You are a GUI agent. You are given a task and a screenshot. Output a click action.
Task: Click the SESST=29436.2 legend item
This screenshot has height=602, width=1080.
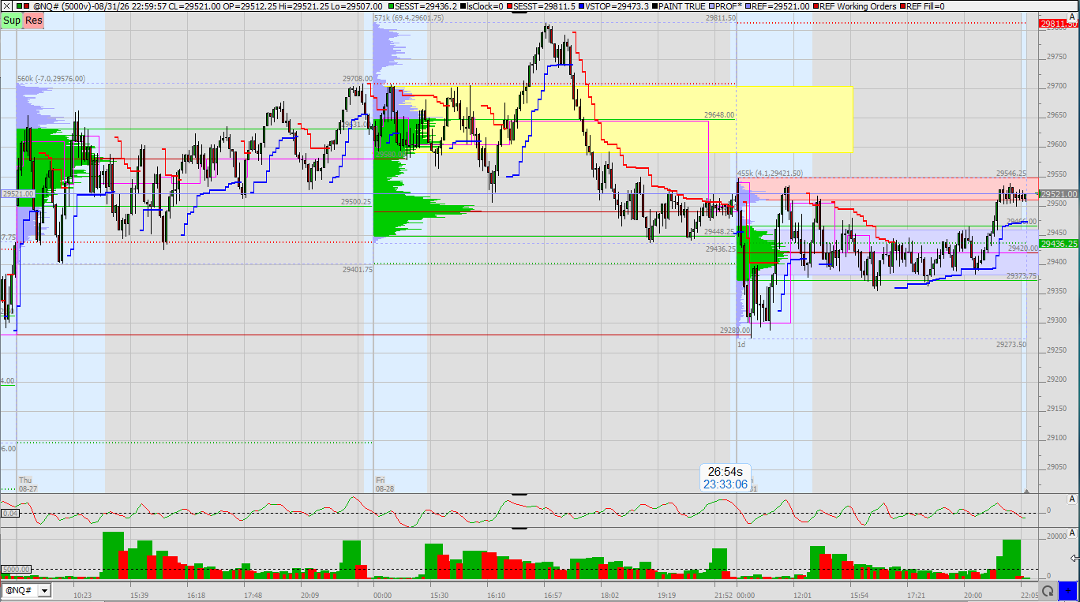422,6
